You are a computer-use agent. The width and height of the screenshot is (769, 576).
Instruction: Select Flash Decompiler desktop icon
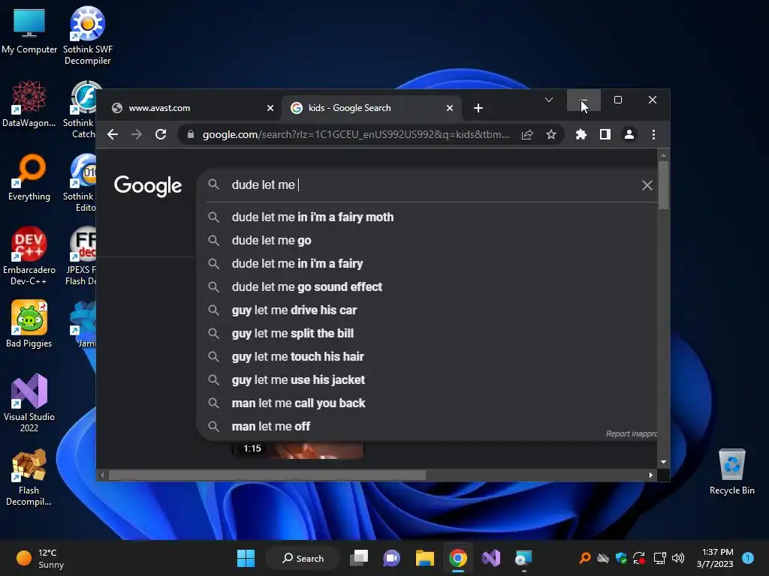(x=29, y=477)
